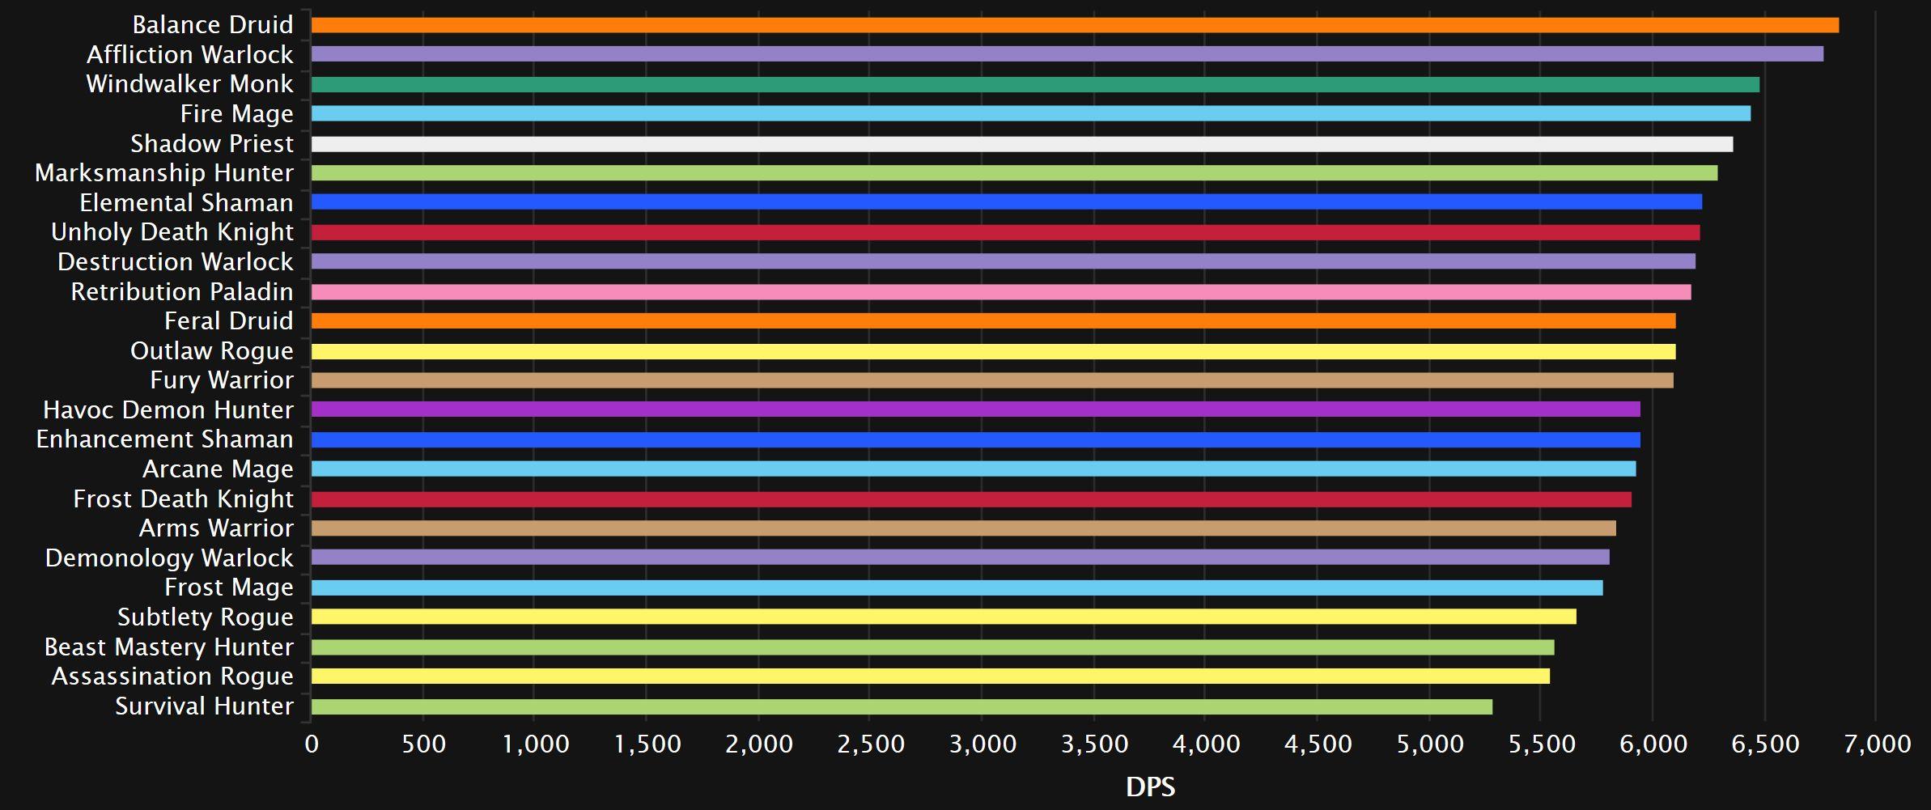The height and width of the screenshot is (810, 1931).
Task: Click the 'Frost Mage' label
Action: coord(229,587)
